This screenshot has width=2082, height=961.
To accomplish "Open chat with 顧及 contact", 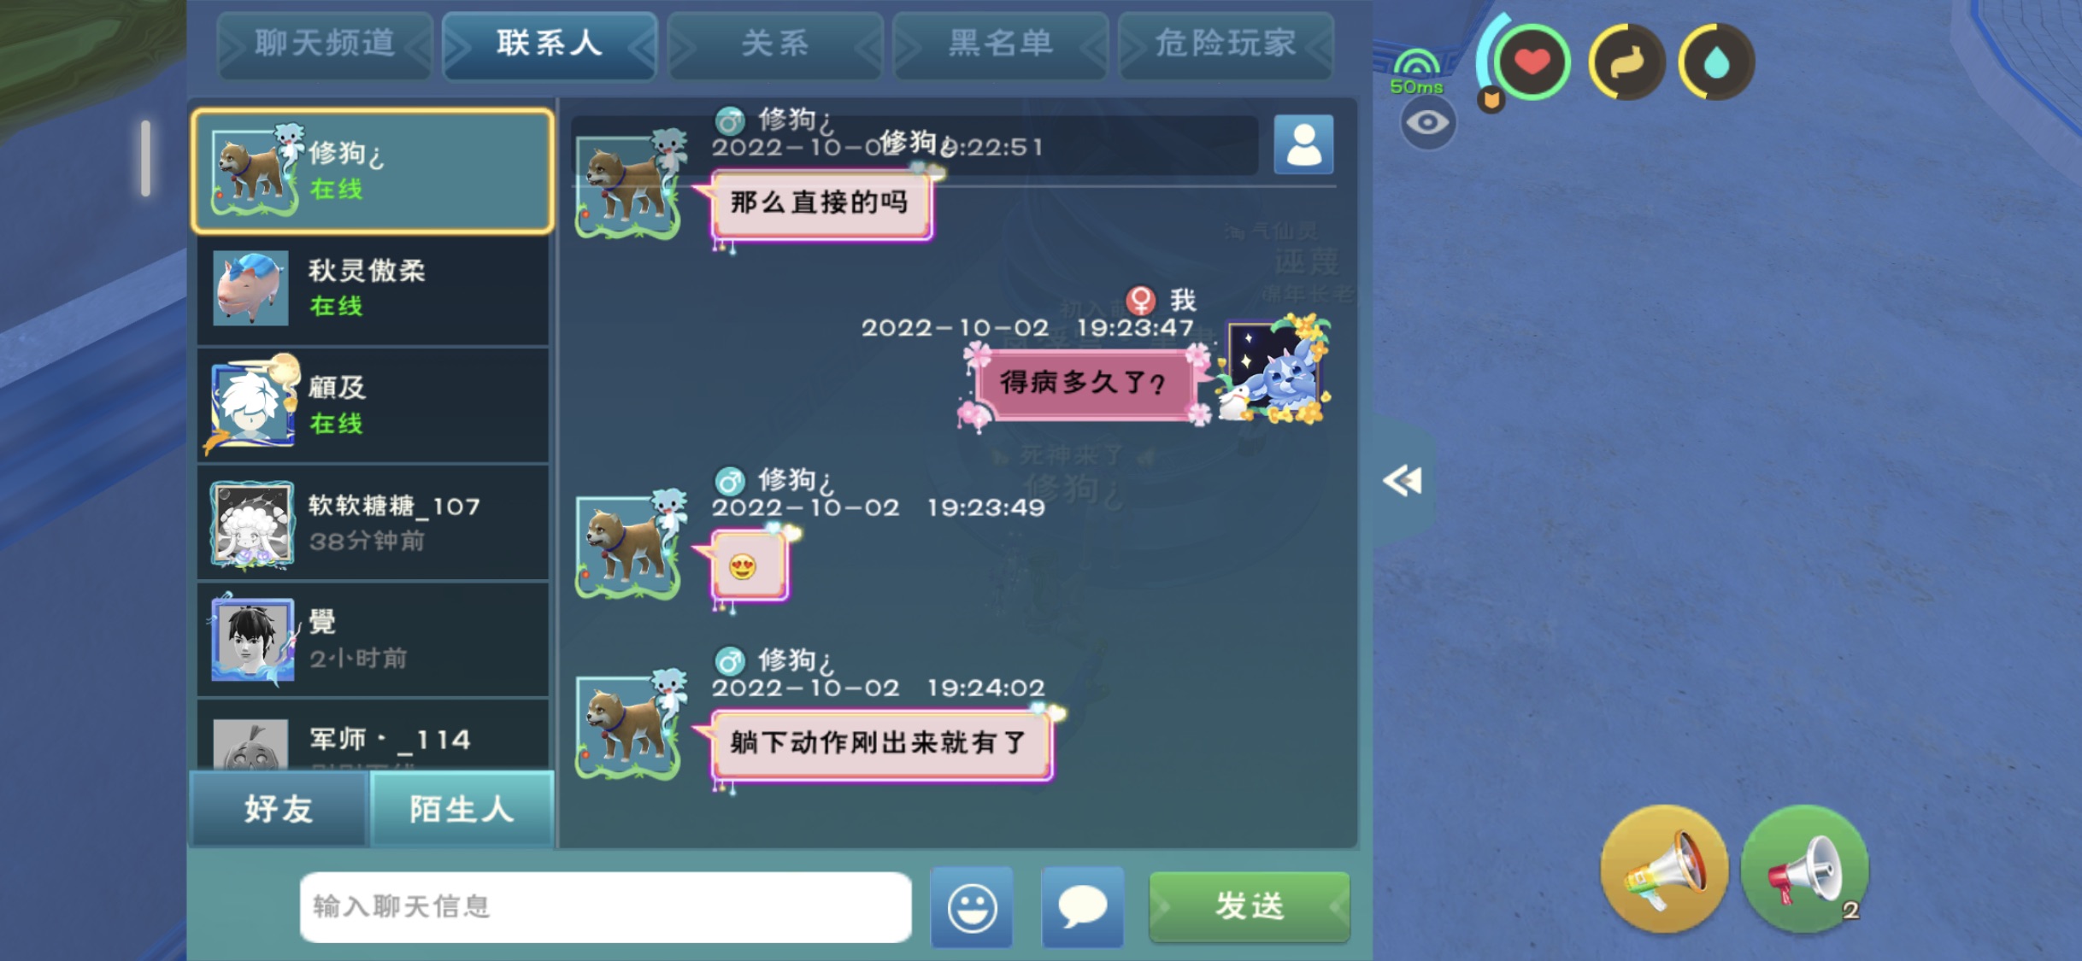I will [x=373, y=406].
